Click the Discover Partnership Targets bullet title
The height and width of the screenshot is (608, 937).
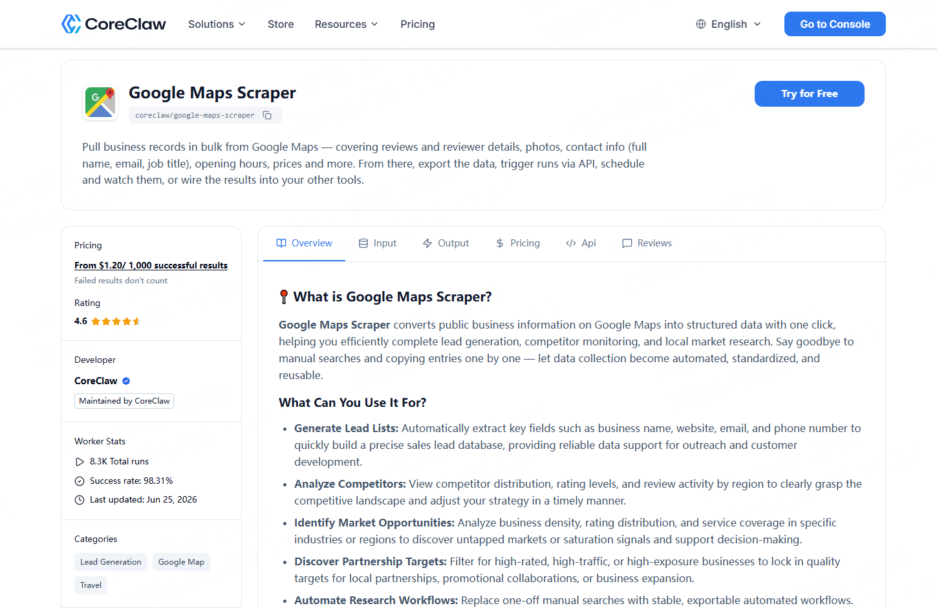371,561
